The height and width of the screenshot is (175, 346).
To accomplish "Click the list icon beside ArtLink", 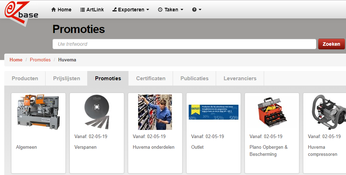I will tap(83, 10).
